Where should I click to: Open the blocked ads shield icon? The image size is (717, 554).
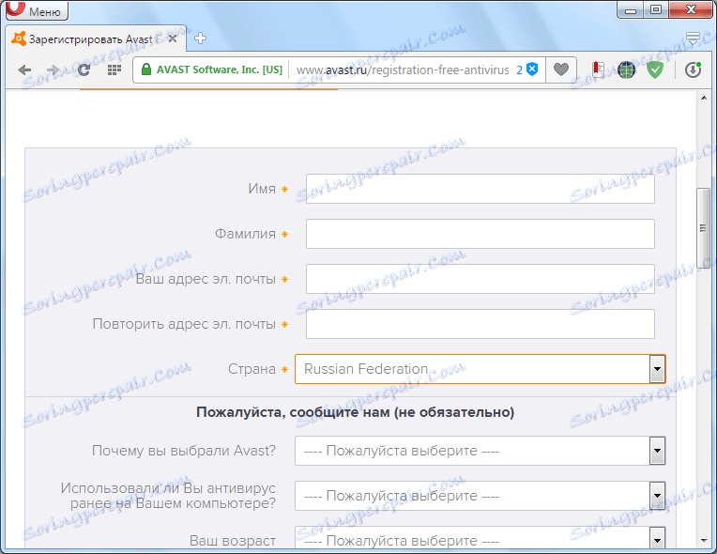click(x=532, y=69)
